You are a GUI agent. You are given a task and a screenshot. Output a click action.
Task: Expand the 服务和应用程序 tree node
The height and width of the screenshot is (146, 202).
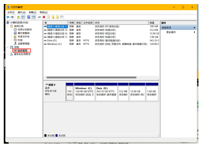(x=8, y=54)
